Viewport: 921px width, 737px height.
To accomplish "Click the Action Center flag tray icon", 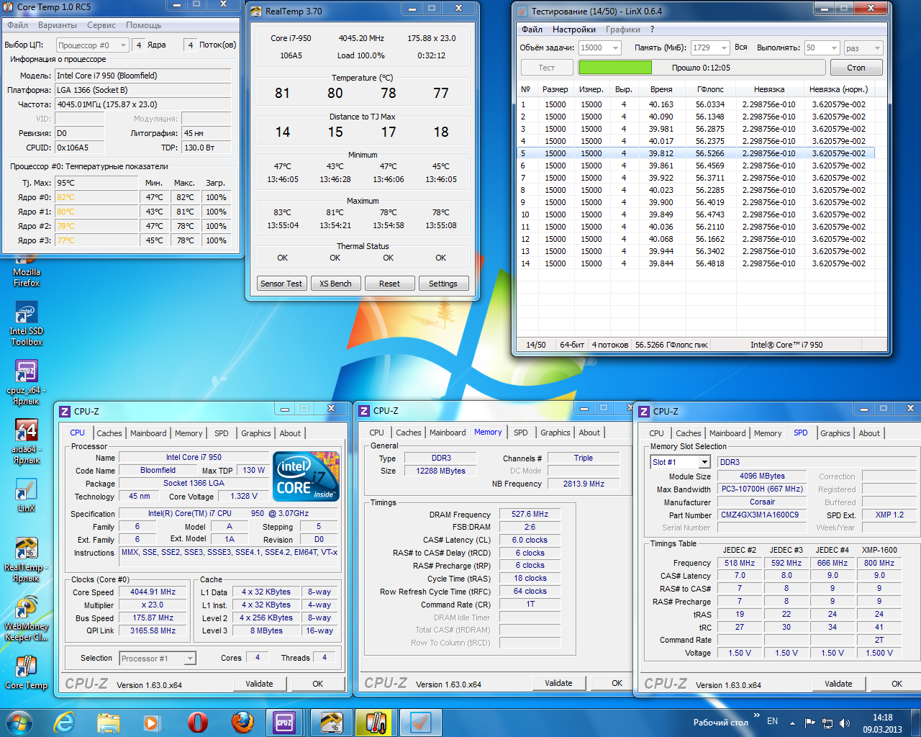I will 810,723.
